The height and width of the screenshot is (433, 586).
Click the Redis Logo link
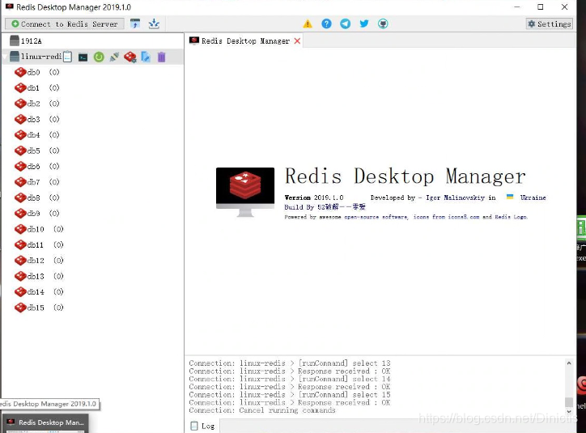[511, 217]
